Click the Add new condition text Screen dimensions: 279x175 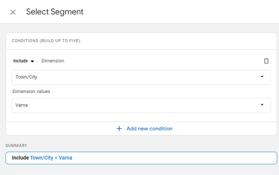pyautogui.click(x=149, y=128)
